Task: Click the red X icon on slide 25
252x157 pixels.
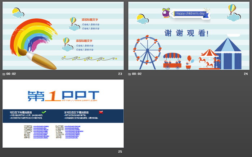Action: tap(101, 112)
